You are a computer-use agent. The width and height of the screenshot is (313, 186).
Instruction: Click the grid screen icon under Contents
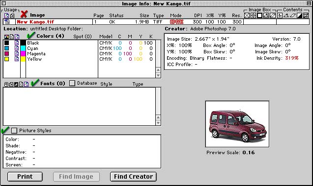[x=306, y=15]
